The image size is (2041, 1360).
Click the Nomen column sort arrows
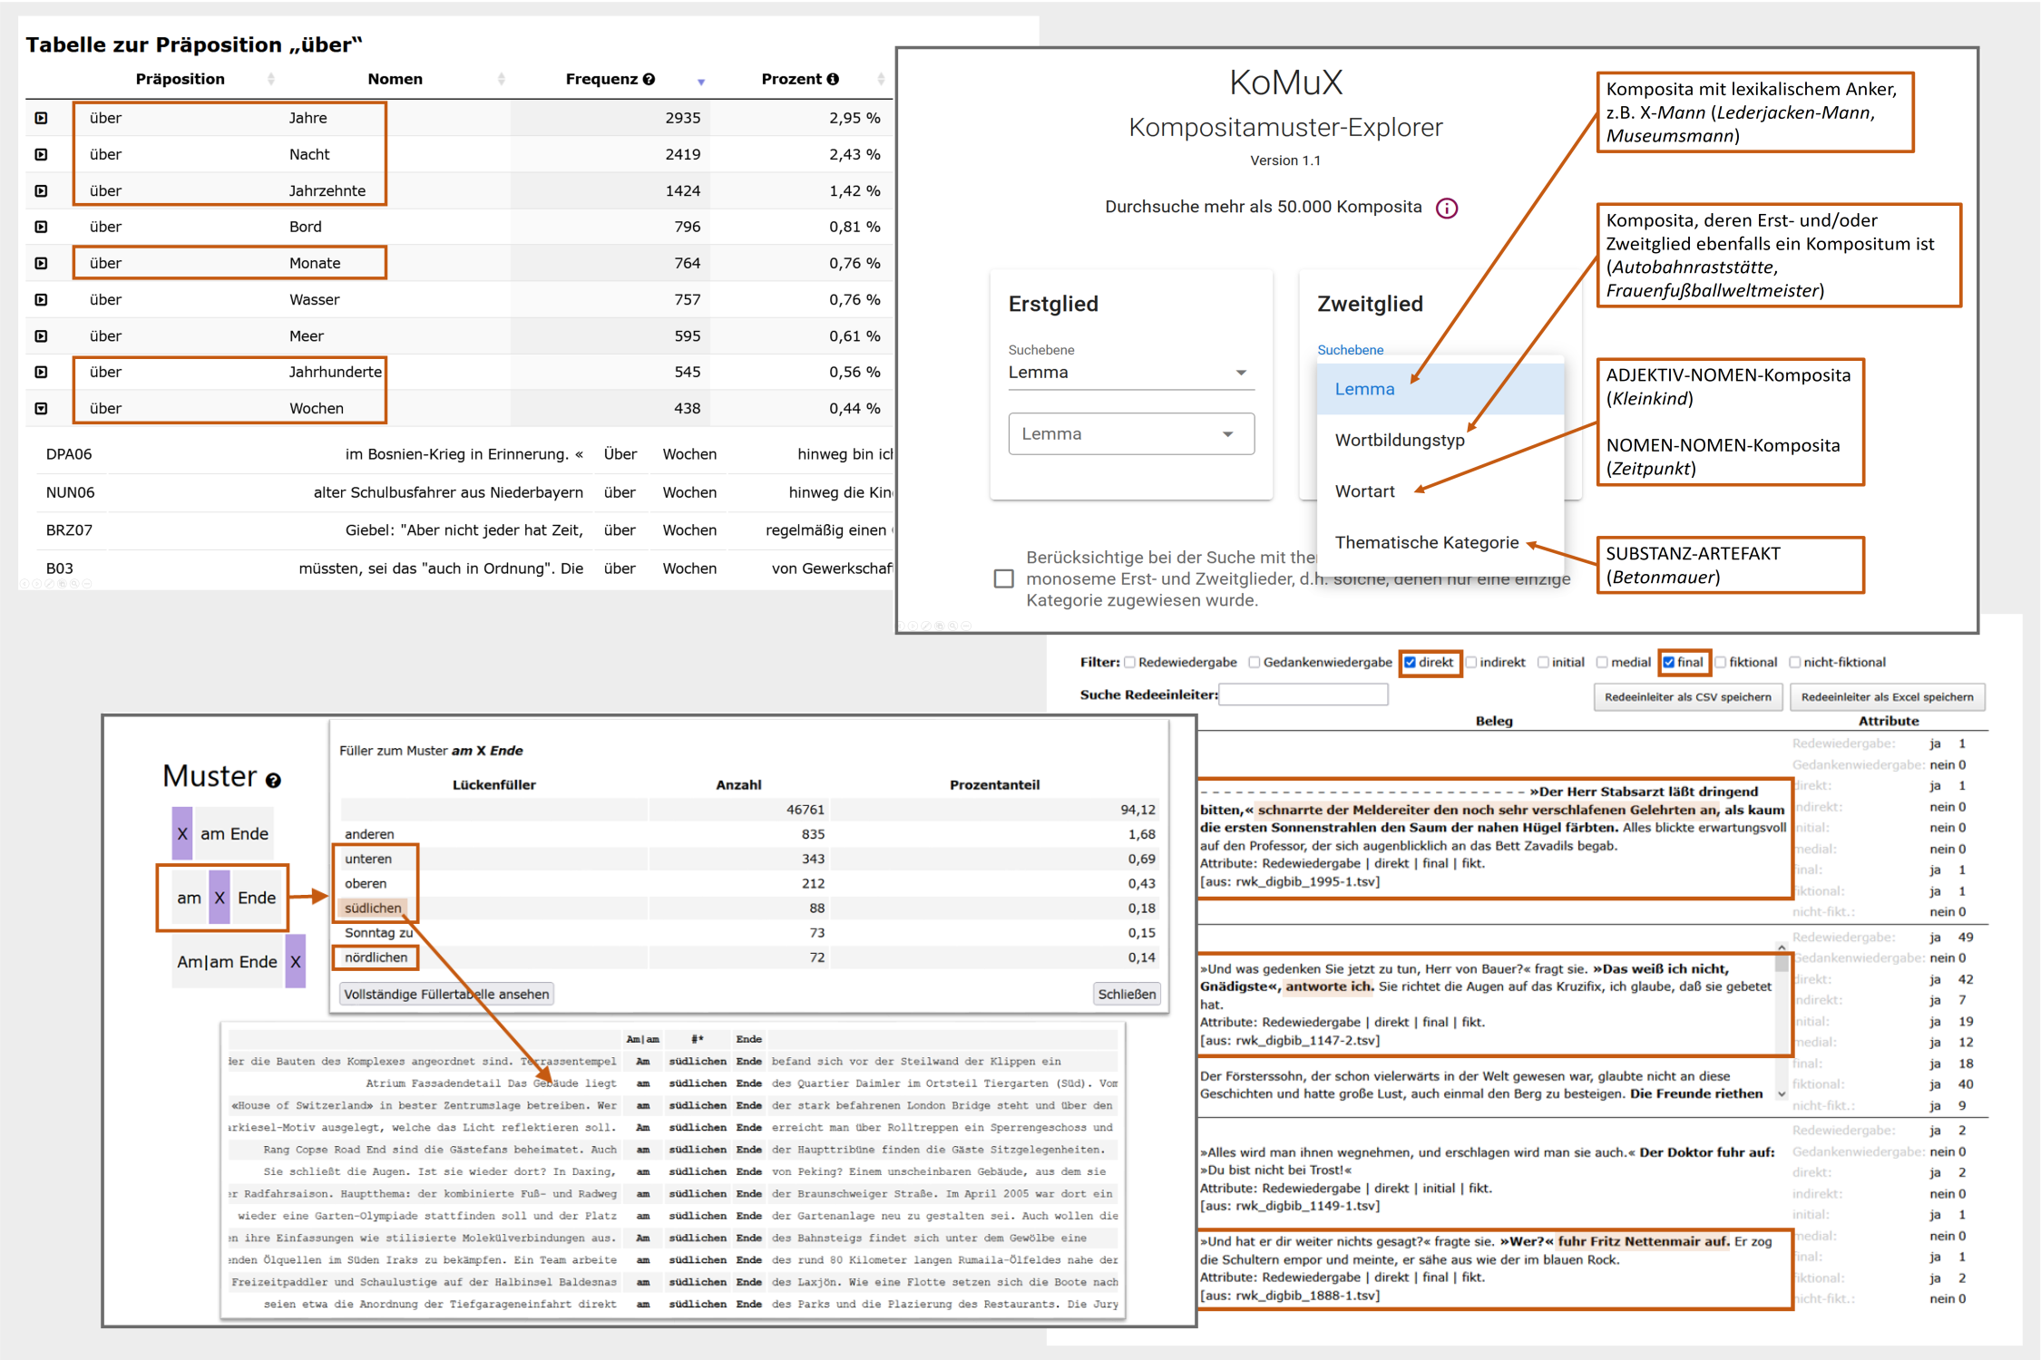502,80
